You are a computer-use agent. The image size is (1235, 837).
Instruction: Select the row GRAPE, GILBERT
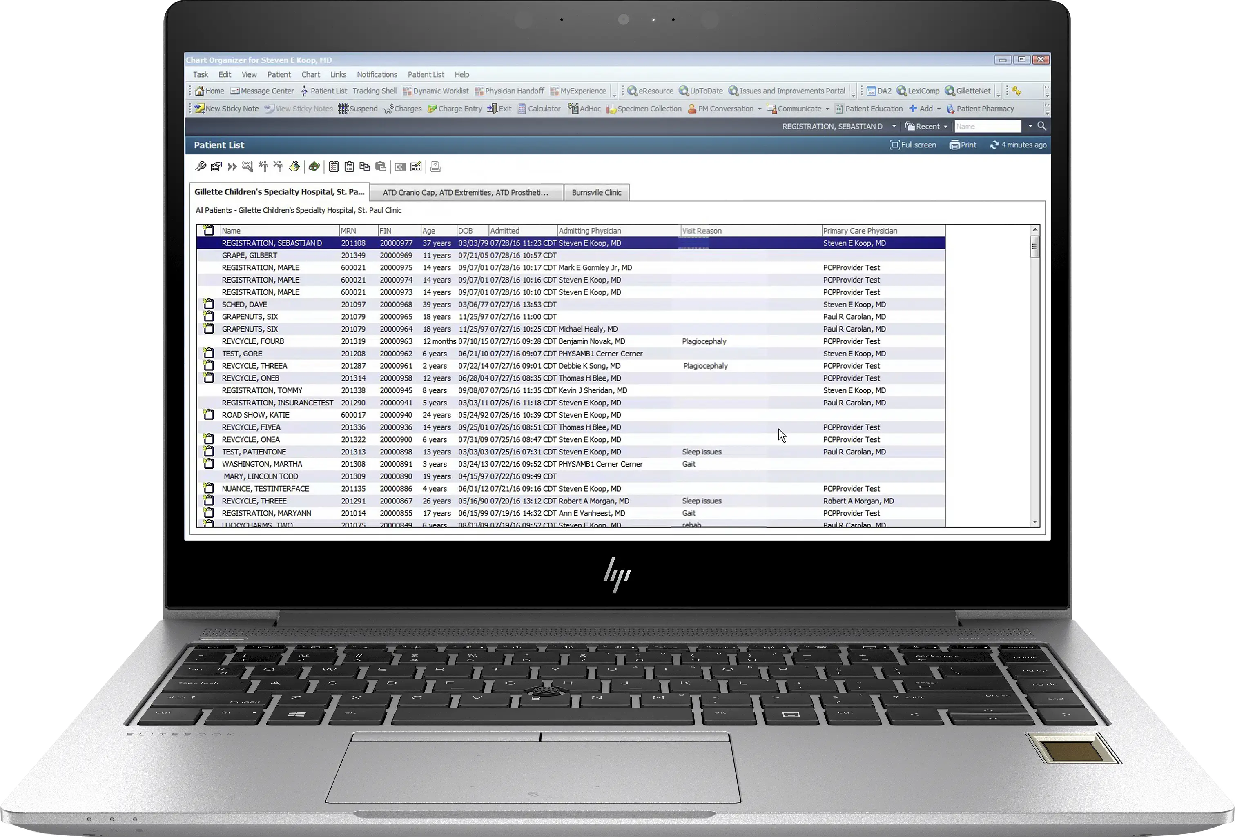pos(571,255)
